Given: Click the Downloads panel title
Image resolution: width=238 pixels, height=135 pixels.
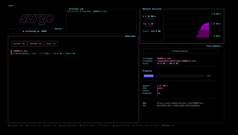Looking at the screenshot, I should click(130, 36).
